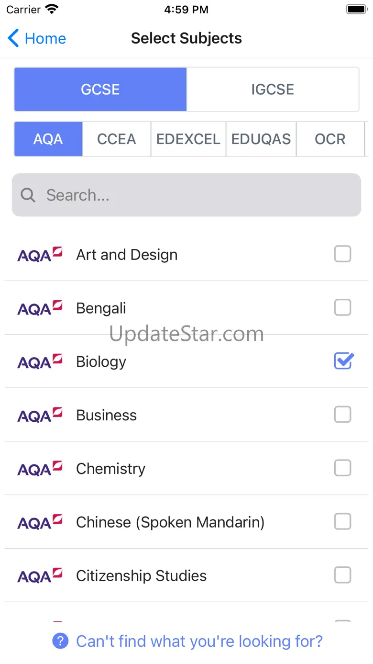Tap the AQA logo beside Bengali

click(40, 308)
